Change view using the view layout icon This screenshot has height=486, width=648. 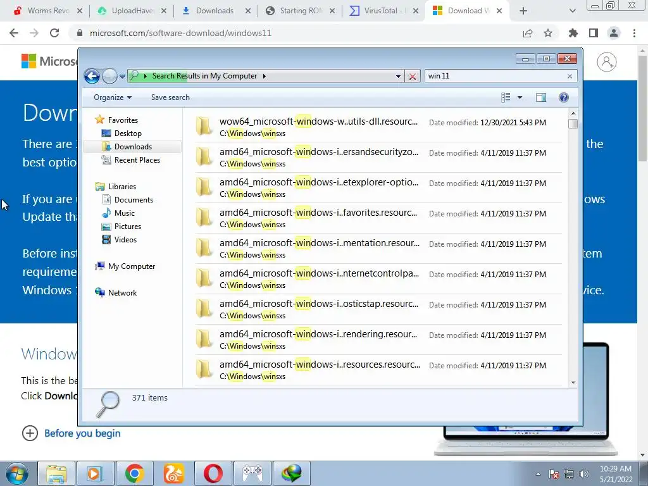[x=506, y=97]
